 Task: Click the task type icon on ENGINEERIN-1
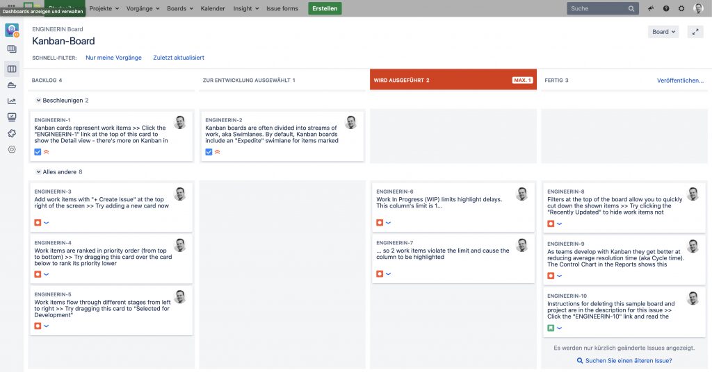[x=38, y=152]
